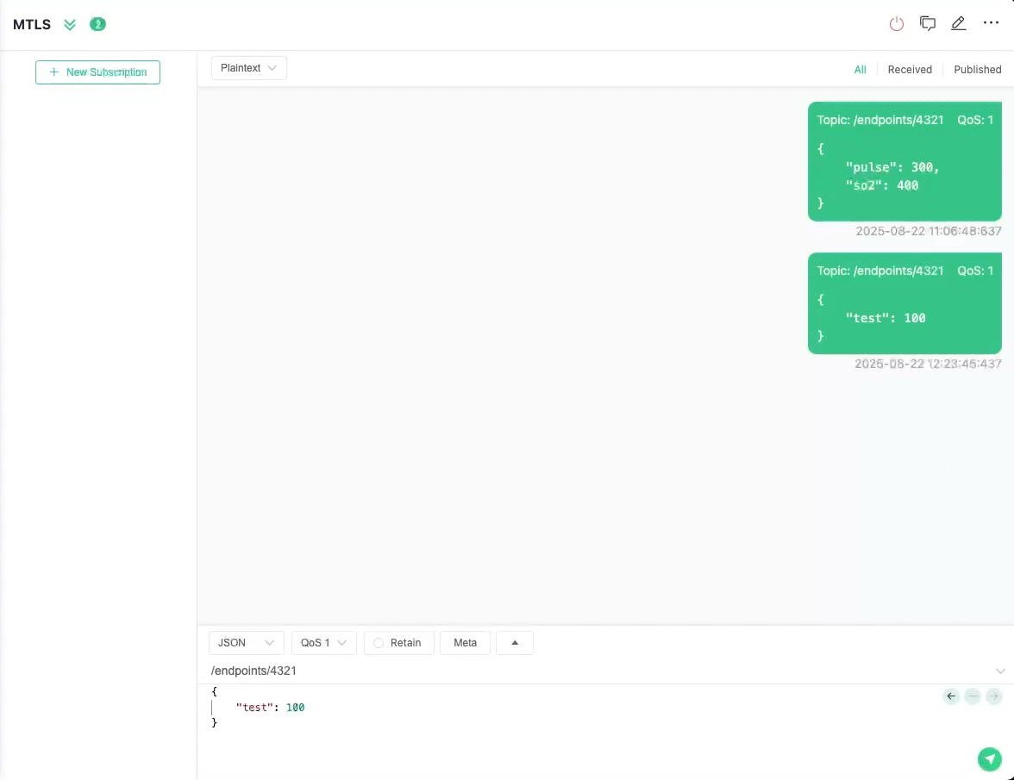Click the green subscription count badge
This screenshot has width=1014, height=780.
click(x=97, y=24)
